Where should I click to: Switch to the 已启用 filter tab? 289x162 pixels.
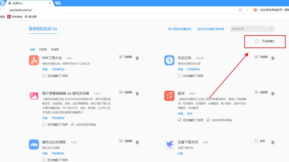(x=43, y=50)
